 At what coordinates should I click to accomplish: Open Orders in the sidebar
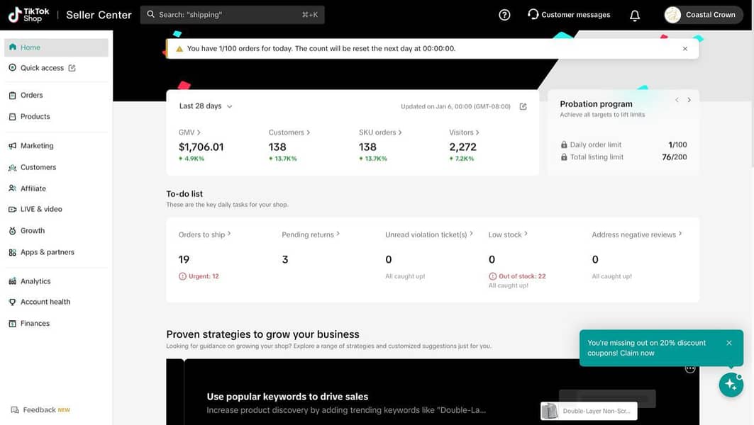(31, 95)
